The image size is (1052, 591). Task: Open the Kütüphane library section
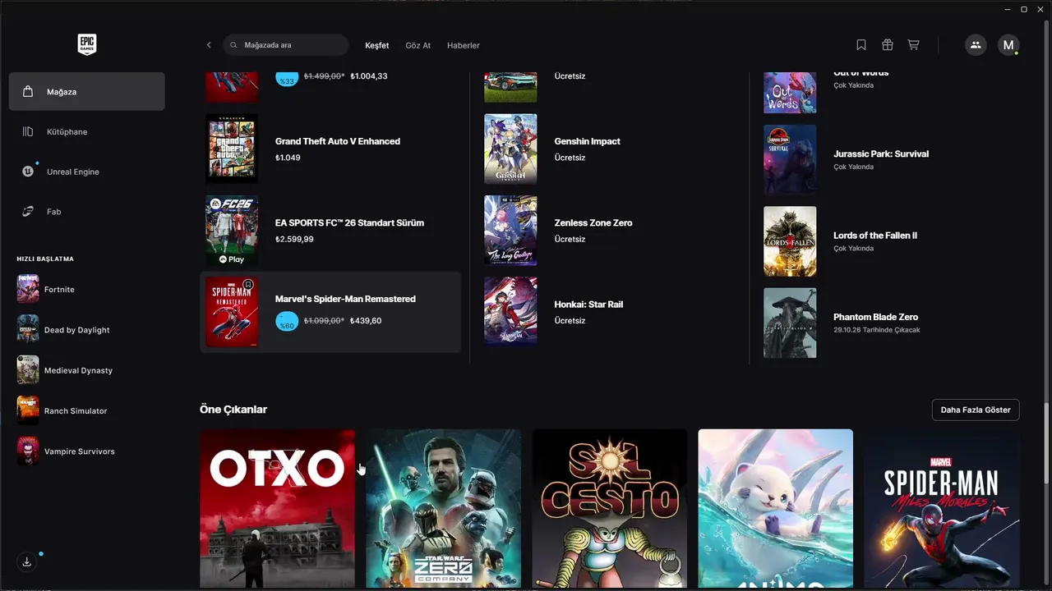point(86,131)
